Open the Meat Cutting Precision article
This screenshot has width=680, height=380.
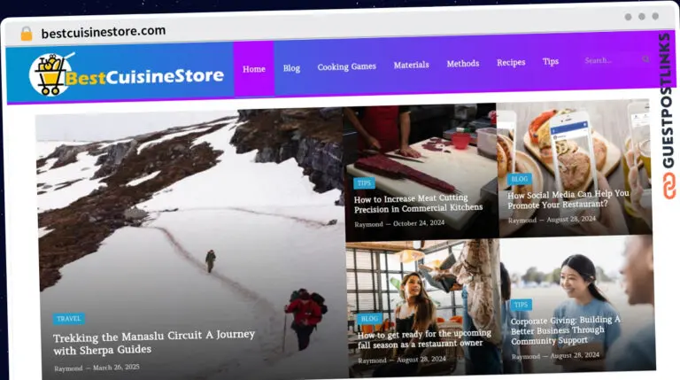[x=418, y=203]
